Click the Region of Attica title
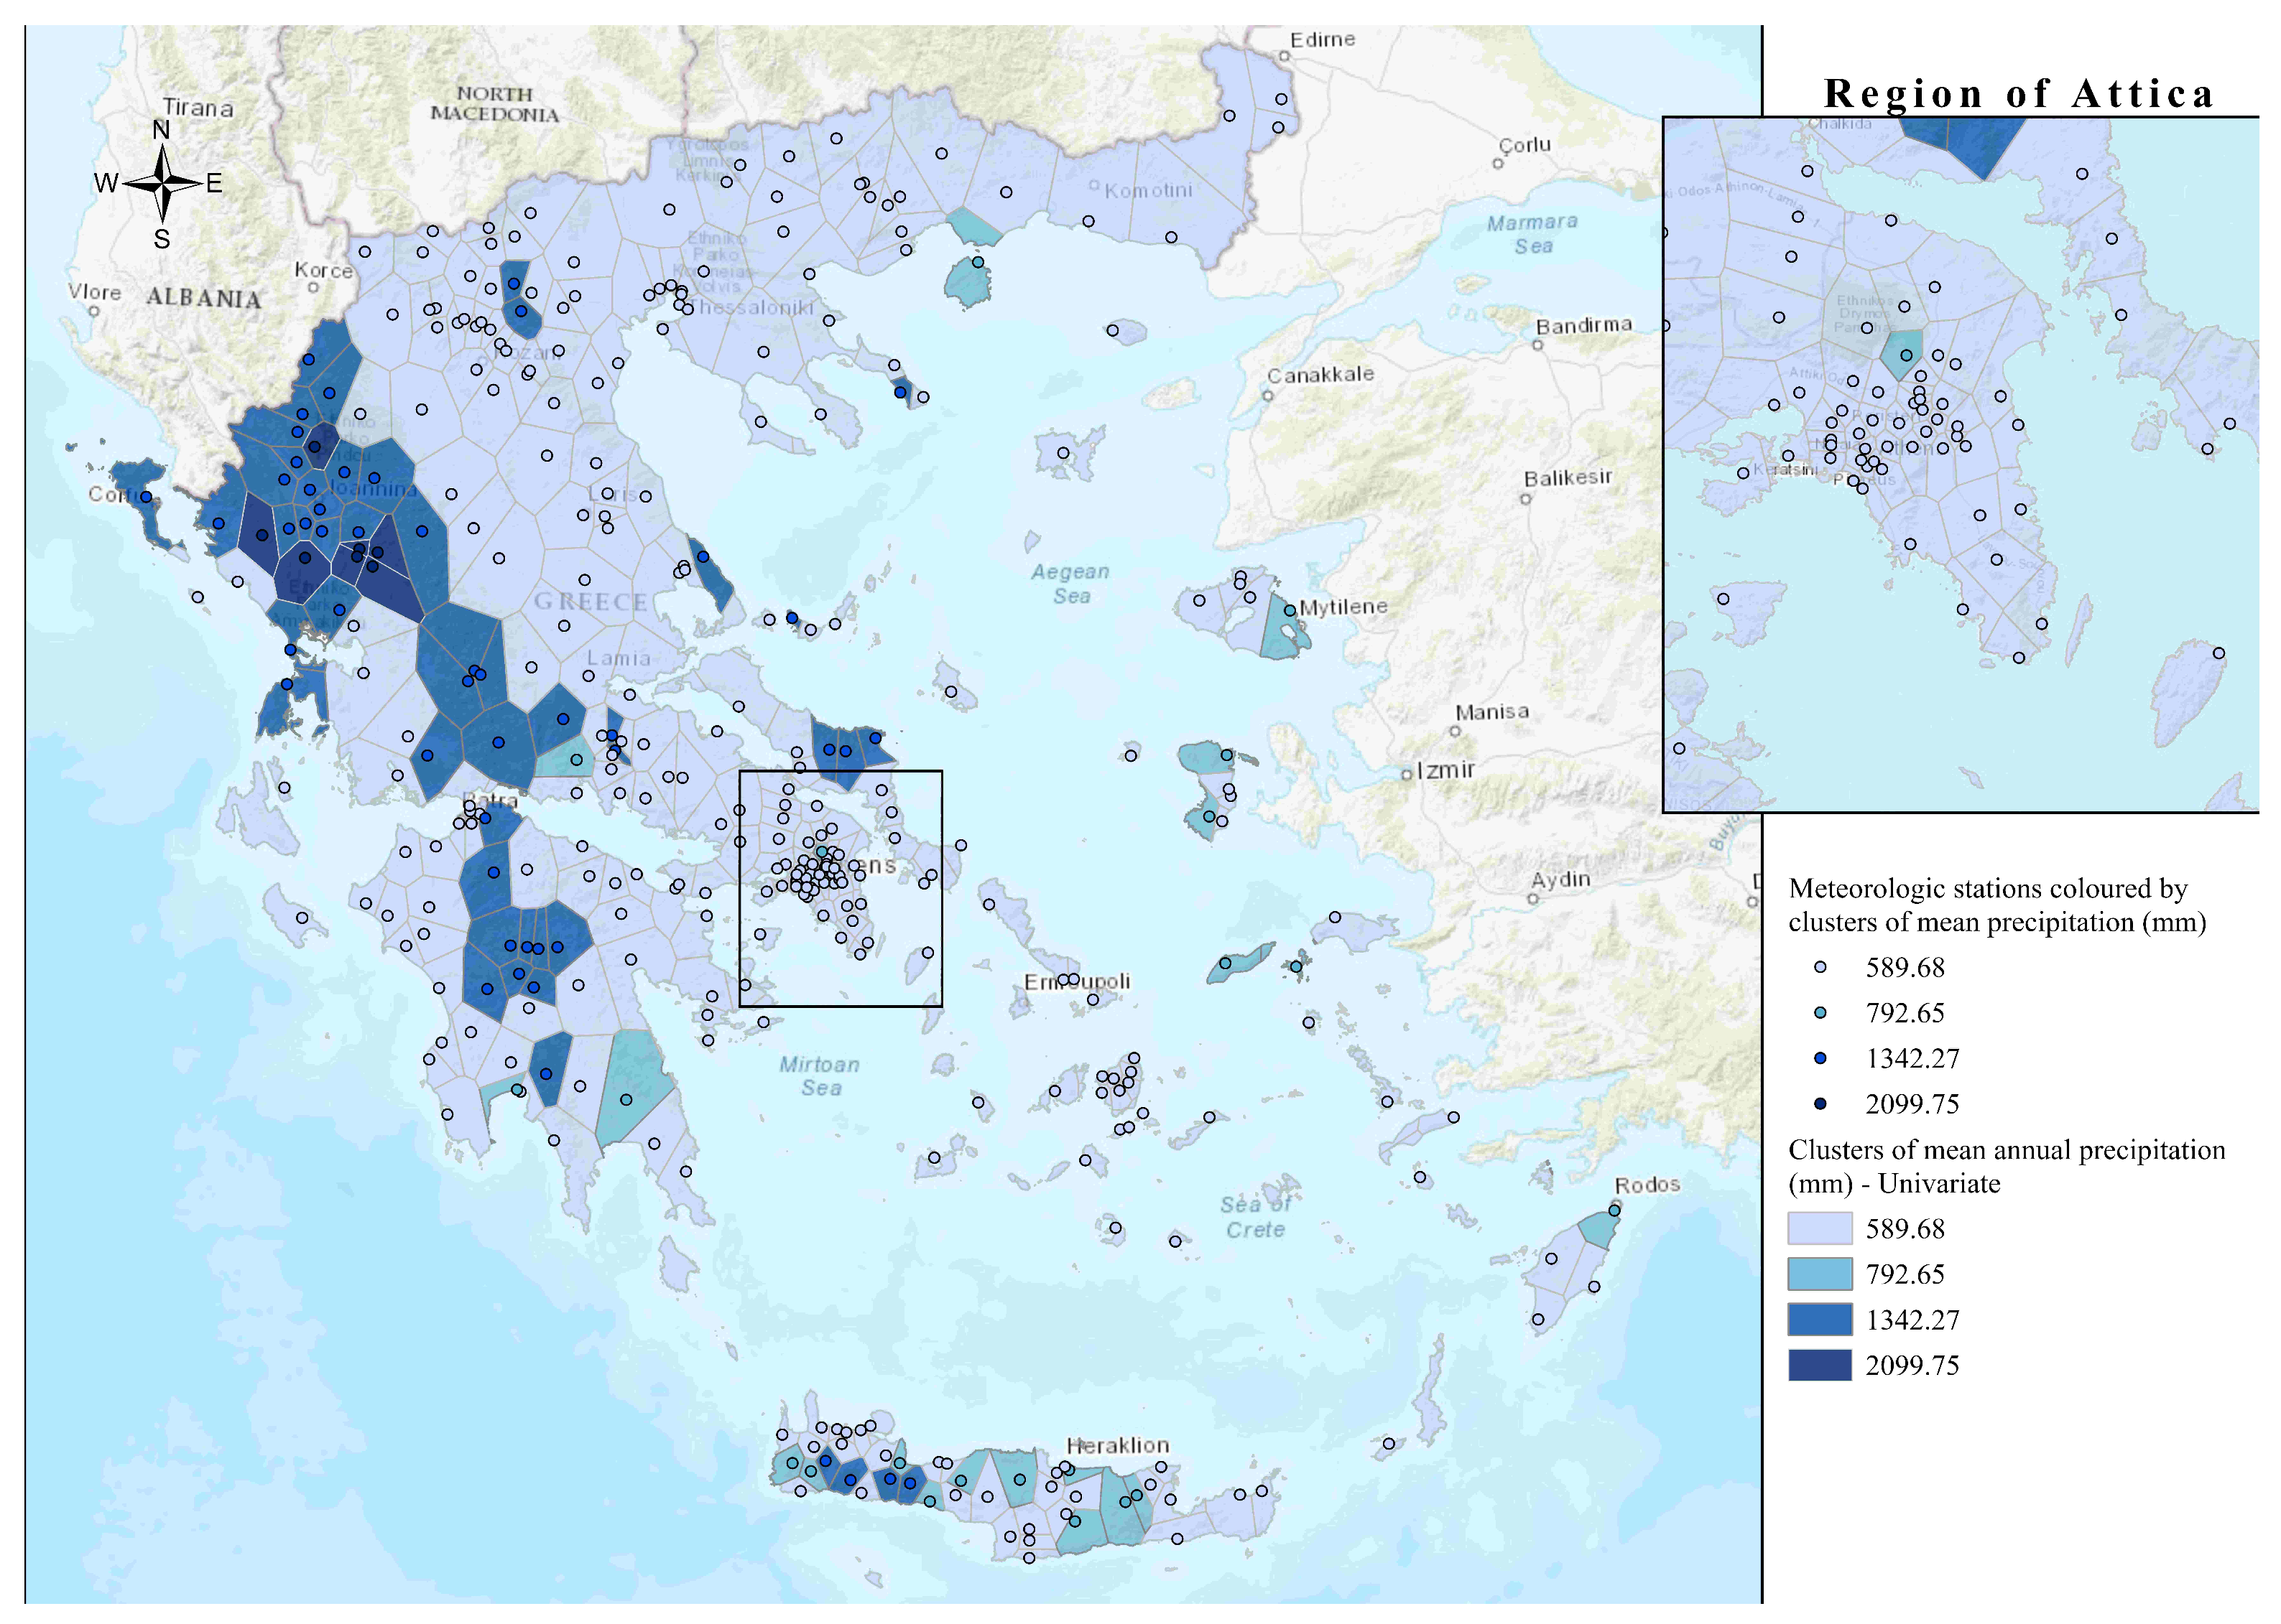 tap(2018, 94)
